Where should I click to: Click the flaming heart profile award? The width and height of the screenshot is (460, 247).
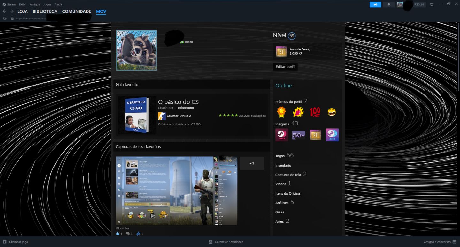(298, 112)
